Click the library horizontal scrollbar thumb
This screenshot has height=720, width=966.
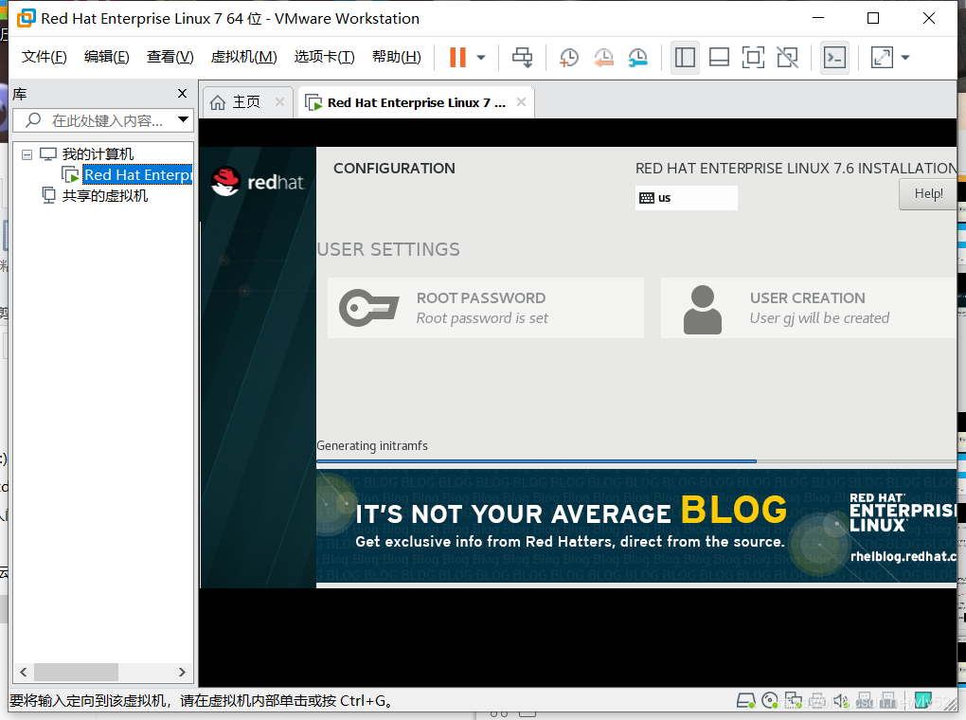[x=76, y=672]
